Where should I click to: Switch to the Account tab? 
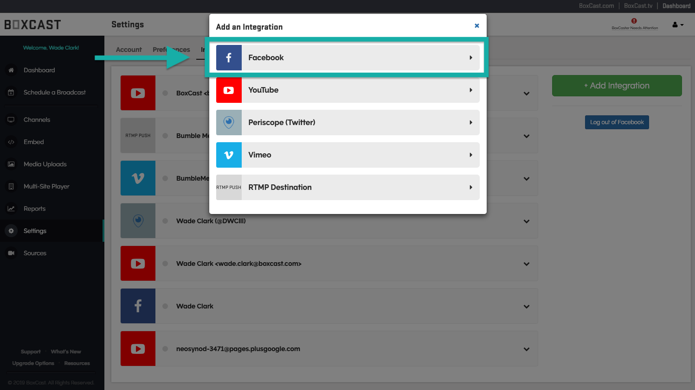coord(129,50)
